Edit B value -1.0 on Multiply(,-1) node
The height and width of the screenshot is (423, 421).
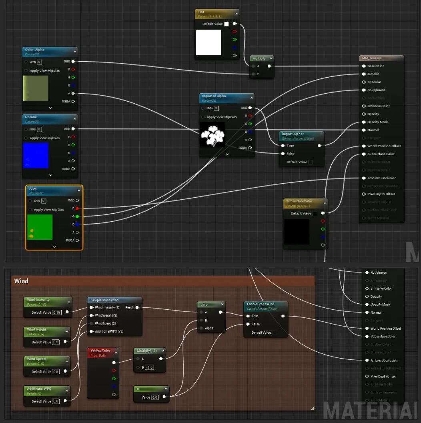(149, 367)
